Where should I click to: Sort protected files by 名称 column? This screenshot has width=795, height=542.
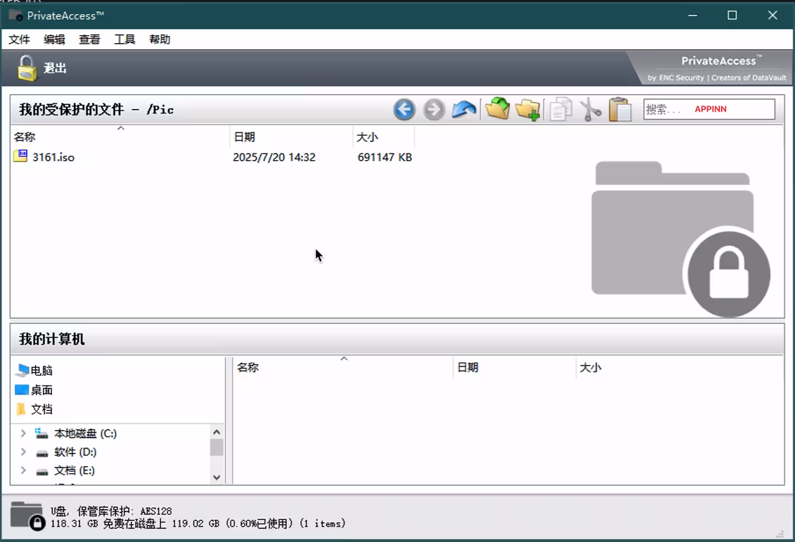(120, 137)
